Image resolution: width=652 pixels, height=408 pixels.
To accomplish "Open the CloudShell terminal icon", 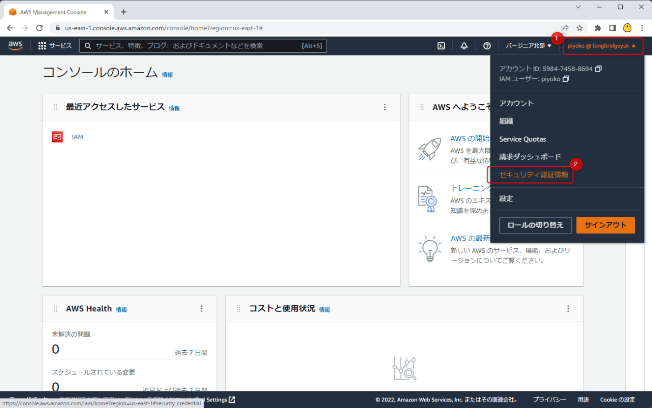I will pyautogui.click(x=441, y=46).
